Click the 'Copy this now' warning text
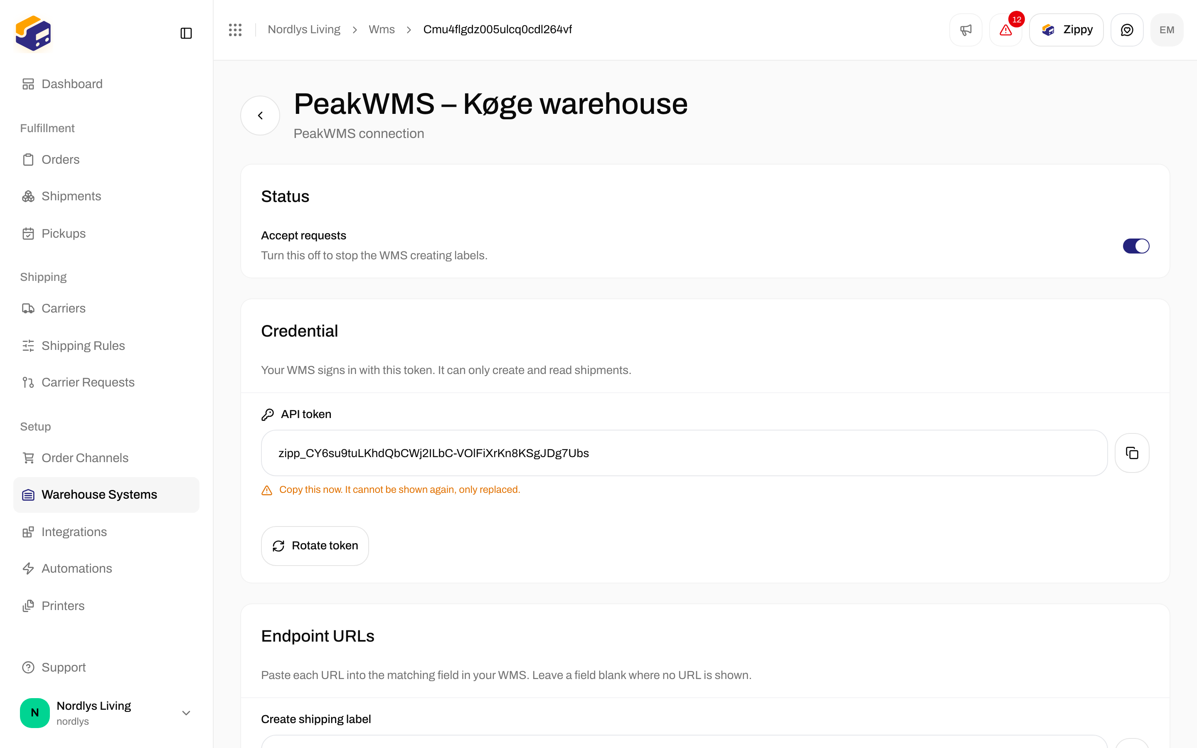Viewport: 1197px width, 748px height. (x=400, y=490)
